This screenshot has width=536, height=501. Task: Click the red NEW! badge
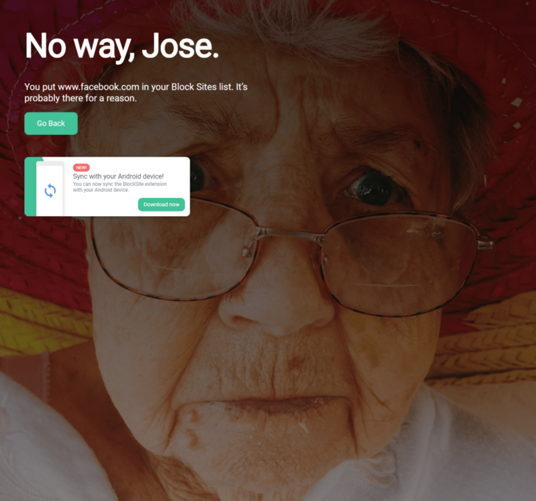pos(81,168)
